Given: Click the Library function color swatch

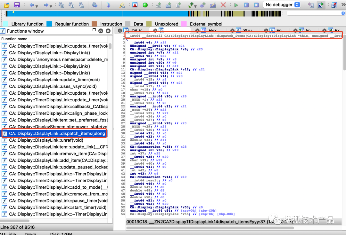Looking at the screenshot, I should click(x=5, y=24).
